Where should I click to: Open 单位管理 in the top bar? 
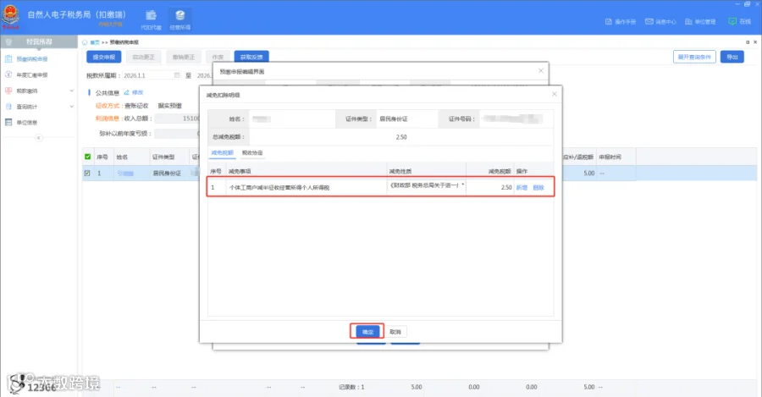[700, 22]
